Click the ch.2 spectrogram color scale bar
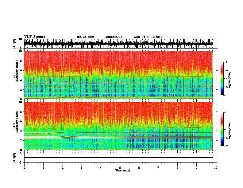The image size is (243, 188). tap(222, 129)
